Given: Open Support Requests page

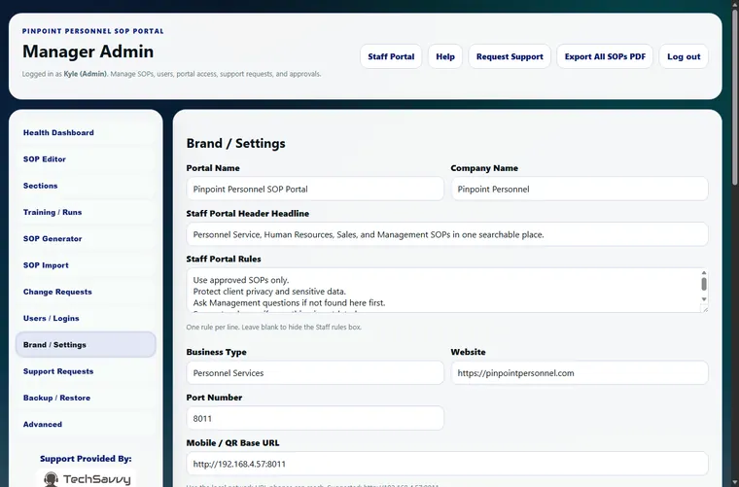Looking at the screenshot, I should click(86, 371).
